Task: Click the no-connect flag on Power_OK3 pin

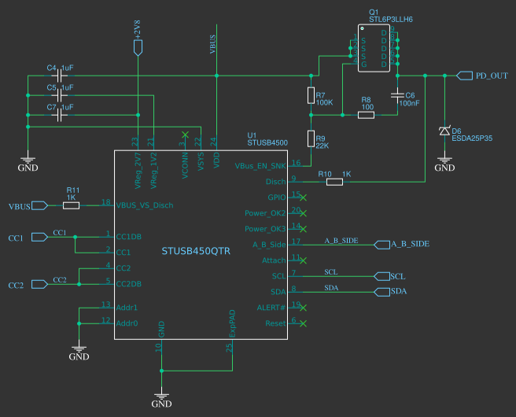Action: pyautogui.click(x=303, y=229)
